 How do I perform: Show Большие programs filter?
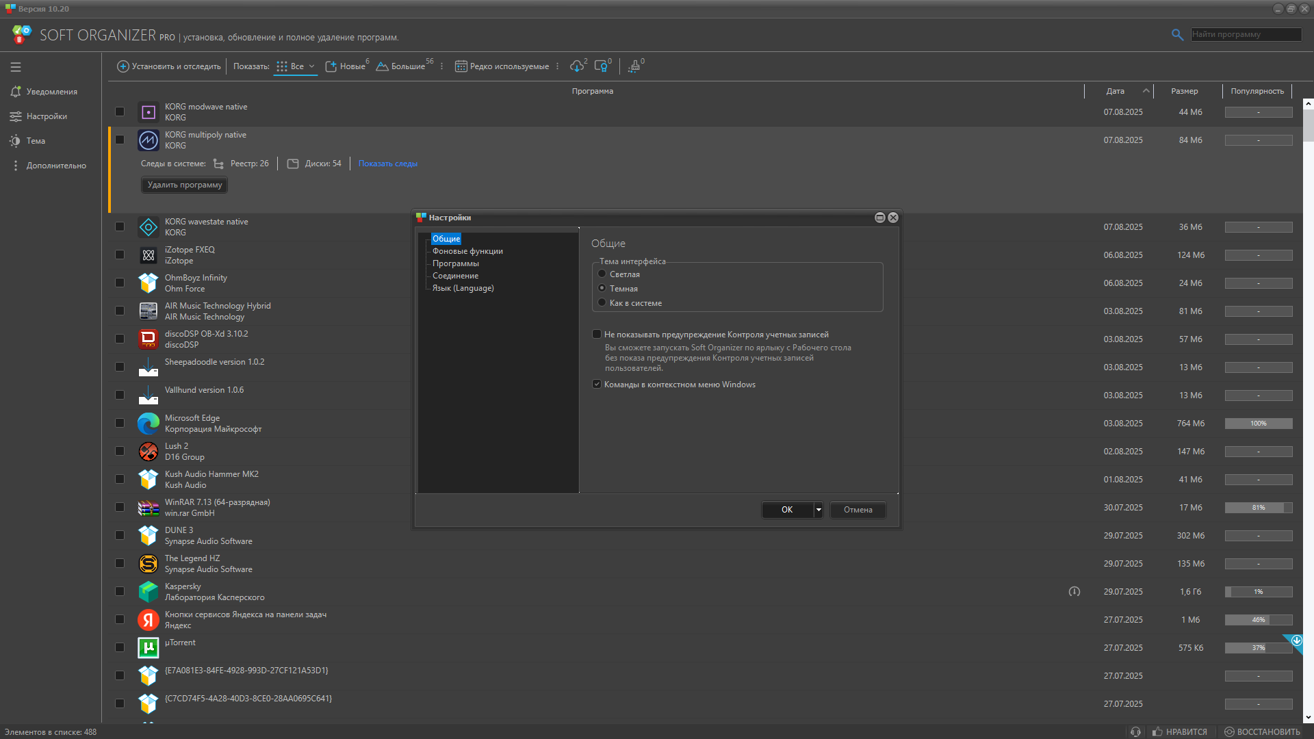click(404, 66)
